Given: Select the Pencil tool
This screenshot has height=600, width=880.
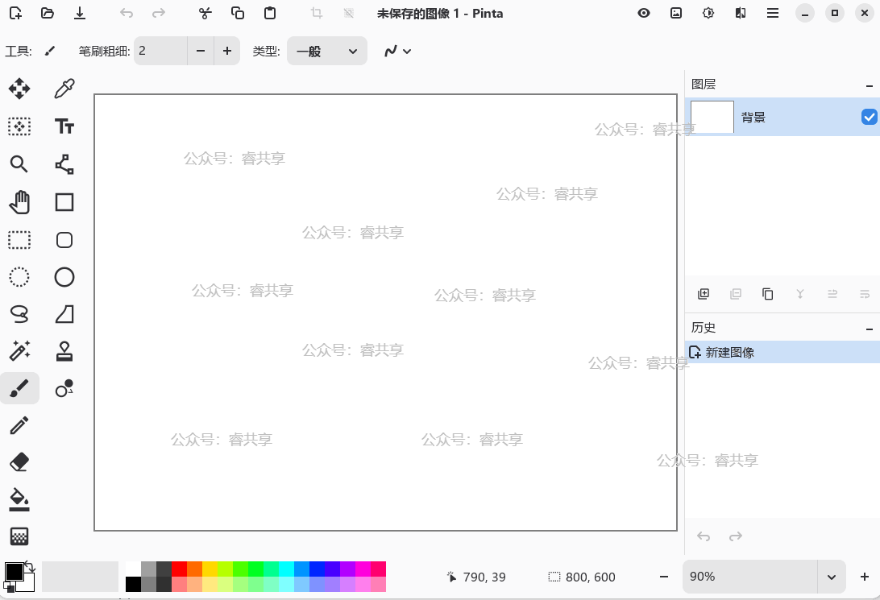Looking at the screenshot, I should [x=19, y=425].
